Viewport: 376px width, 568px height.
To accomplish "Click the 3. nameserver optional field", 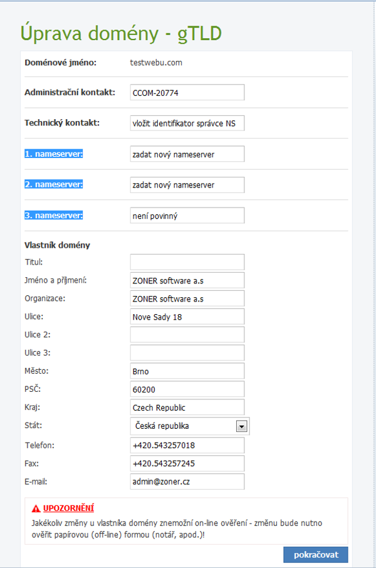I will (x=187, y=216).
